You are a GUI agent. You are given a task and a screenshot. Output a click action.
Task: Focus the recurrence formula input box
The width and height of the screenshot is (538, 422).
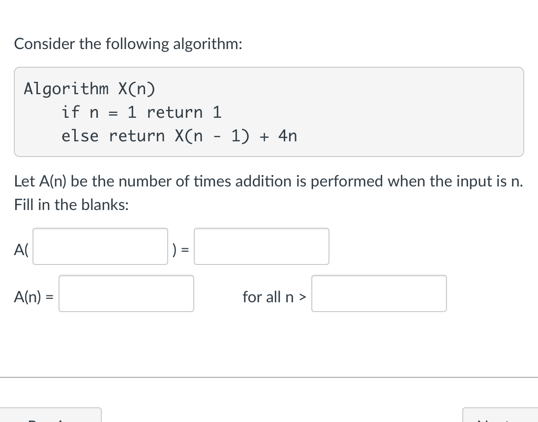126,293
